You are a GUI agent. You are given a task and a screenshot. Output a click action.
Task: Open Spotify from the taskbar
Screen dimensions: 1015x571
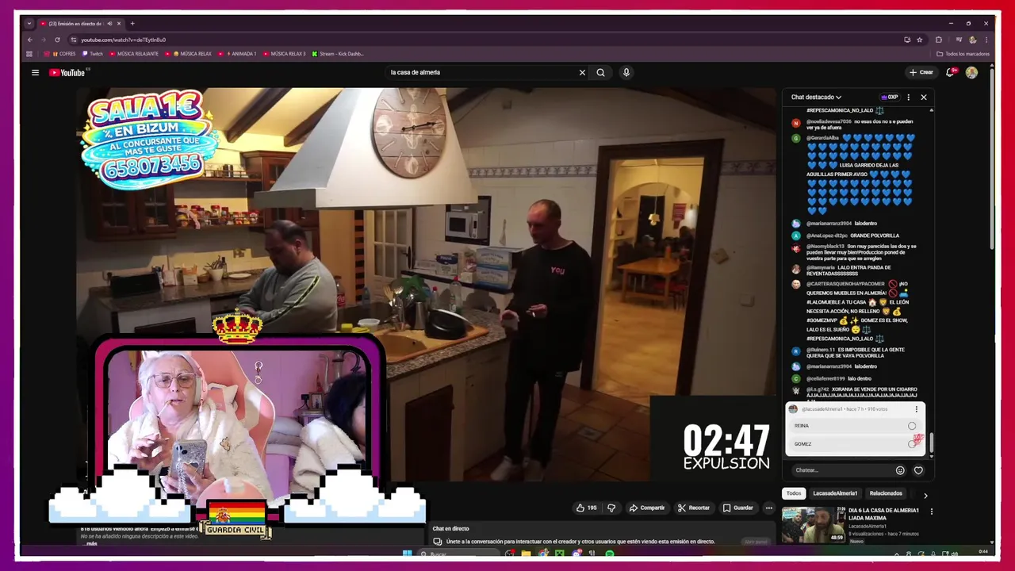point(609,554)
